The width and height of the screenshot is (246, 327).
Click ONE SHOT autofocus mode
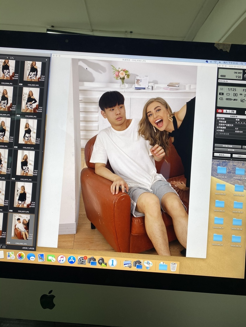(x=238, y=73)
